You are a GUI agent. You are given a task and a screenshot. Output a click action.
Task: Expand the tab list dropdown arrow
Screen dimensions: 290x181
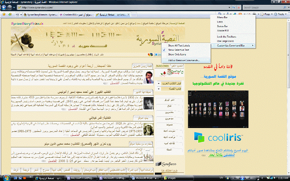point(21,14)
